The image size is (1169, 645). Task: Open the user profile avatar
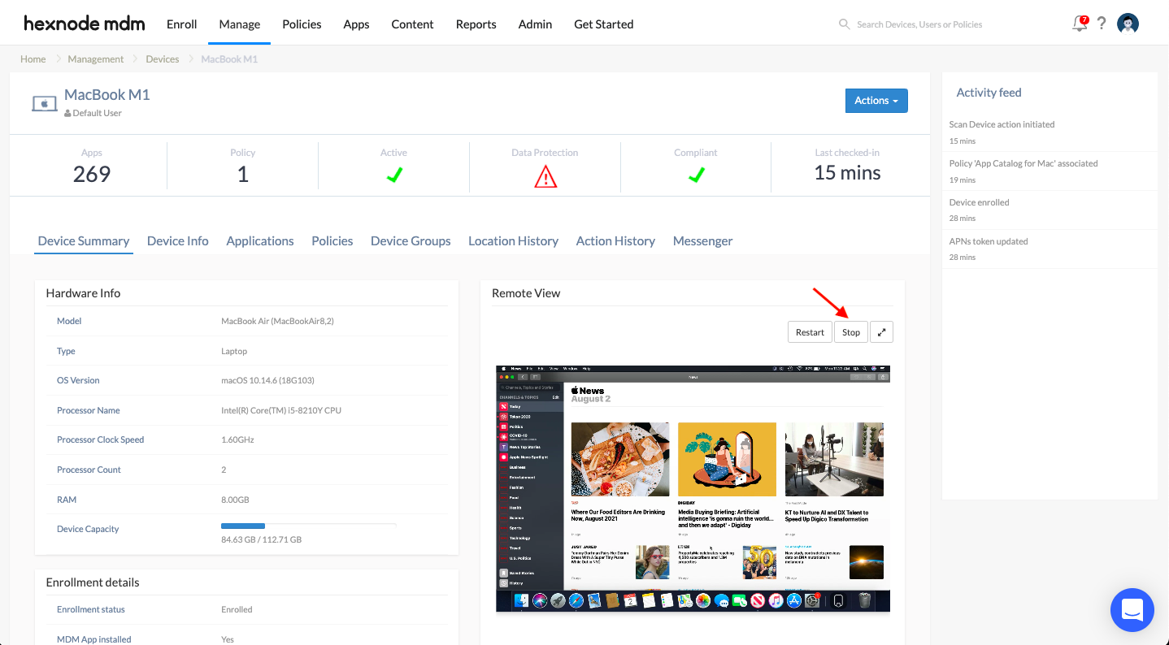coord(1128,24)
